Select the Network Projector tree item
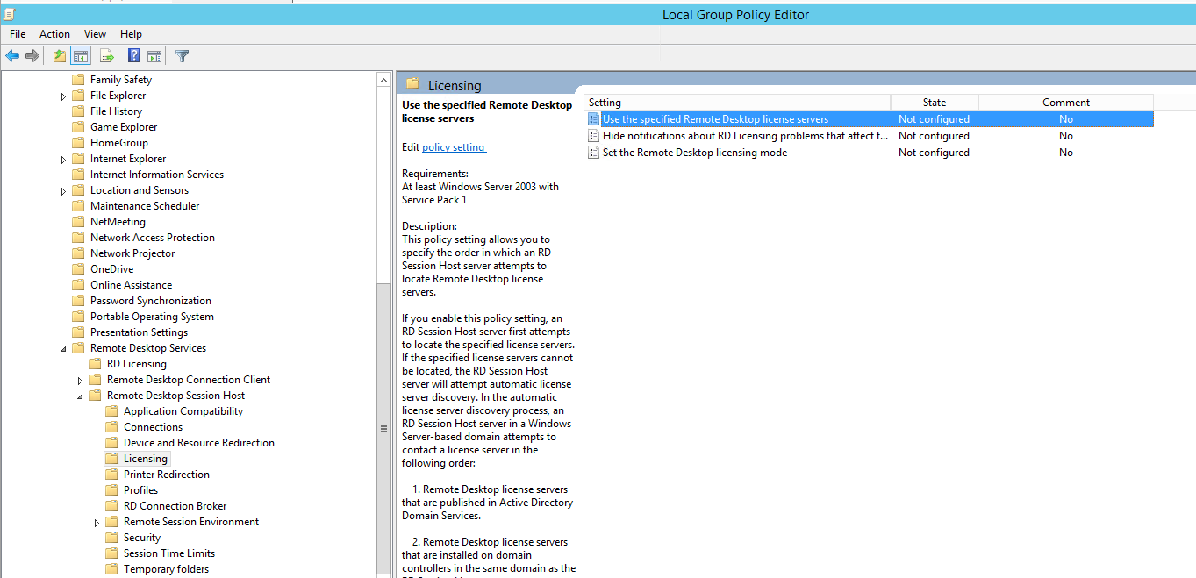Viewport: 1196px width, 578px height. pyautogui.click(x=132, y=253)
